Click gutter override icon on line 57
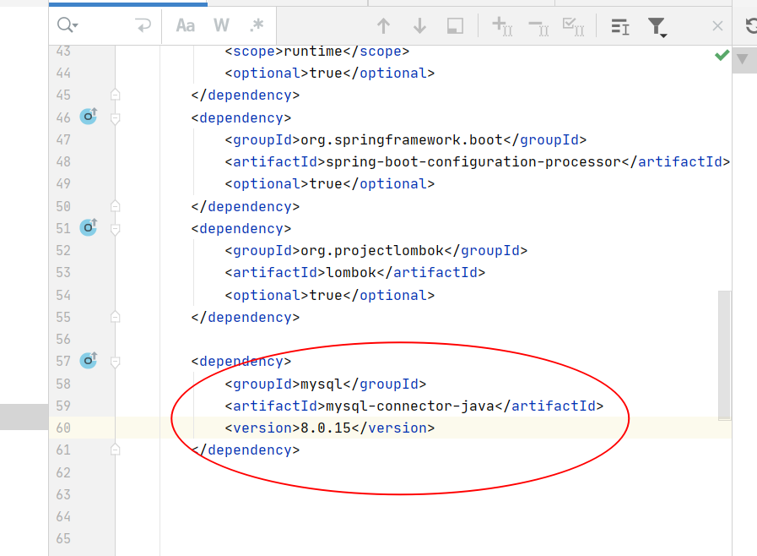The height and width of the screenshot is (556, 757). [89, 360]
